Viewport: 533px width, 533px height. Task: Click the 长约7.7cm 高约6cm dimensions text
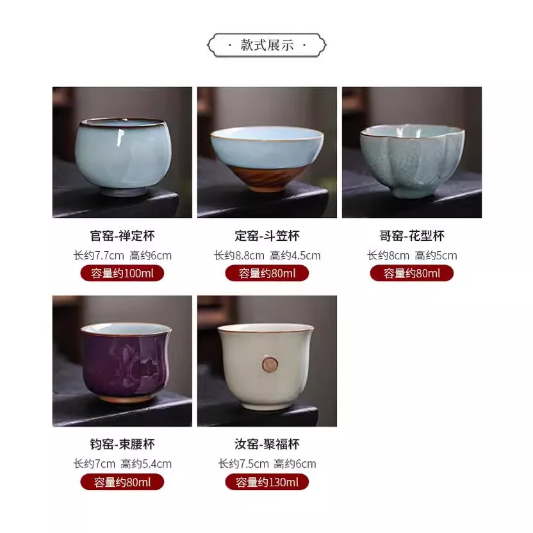tap(122, 255)
